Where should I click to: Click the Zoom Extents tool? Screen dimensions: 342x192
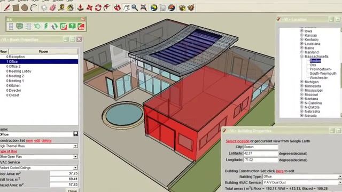tap(144, 8)
